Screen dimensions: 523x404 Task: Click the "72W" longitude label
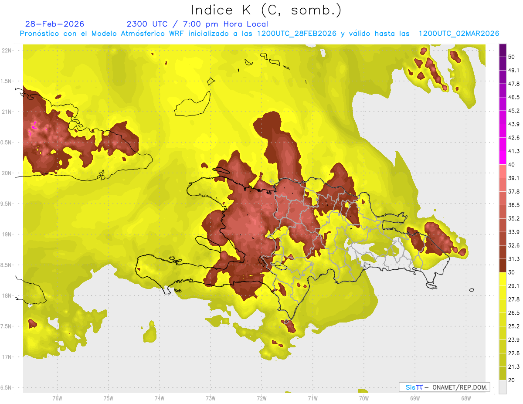[261, 398]
